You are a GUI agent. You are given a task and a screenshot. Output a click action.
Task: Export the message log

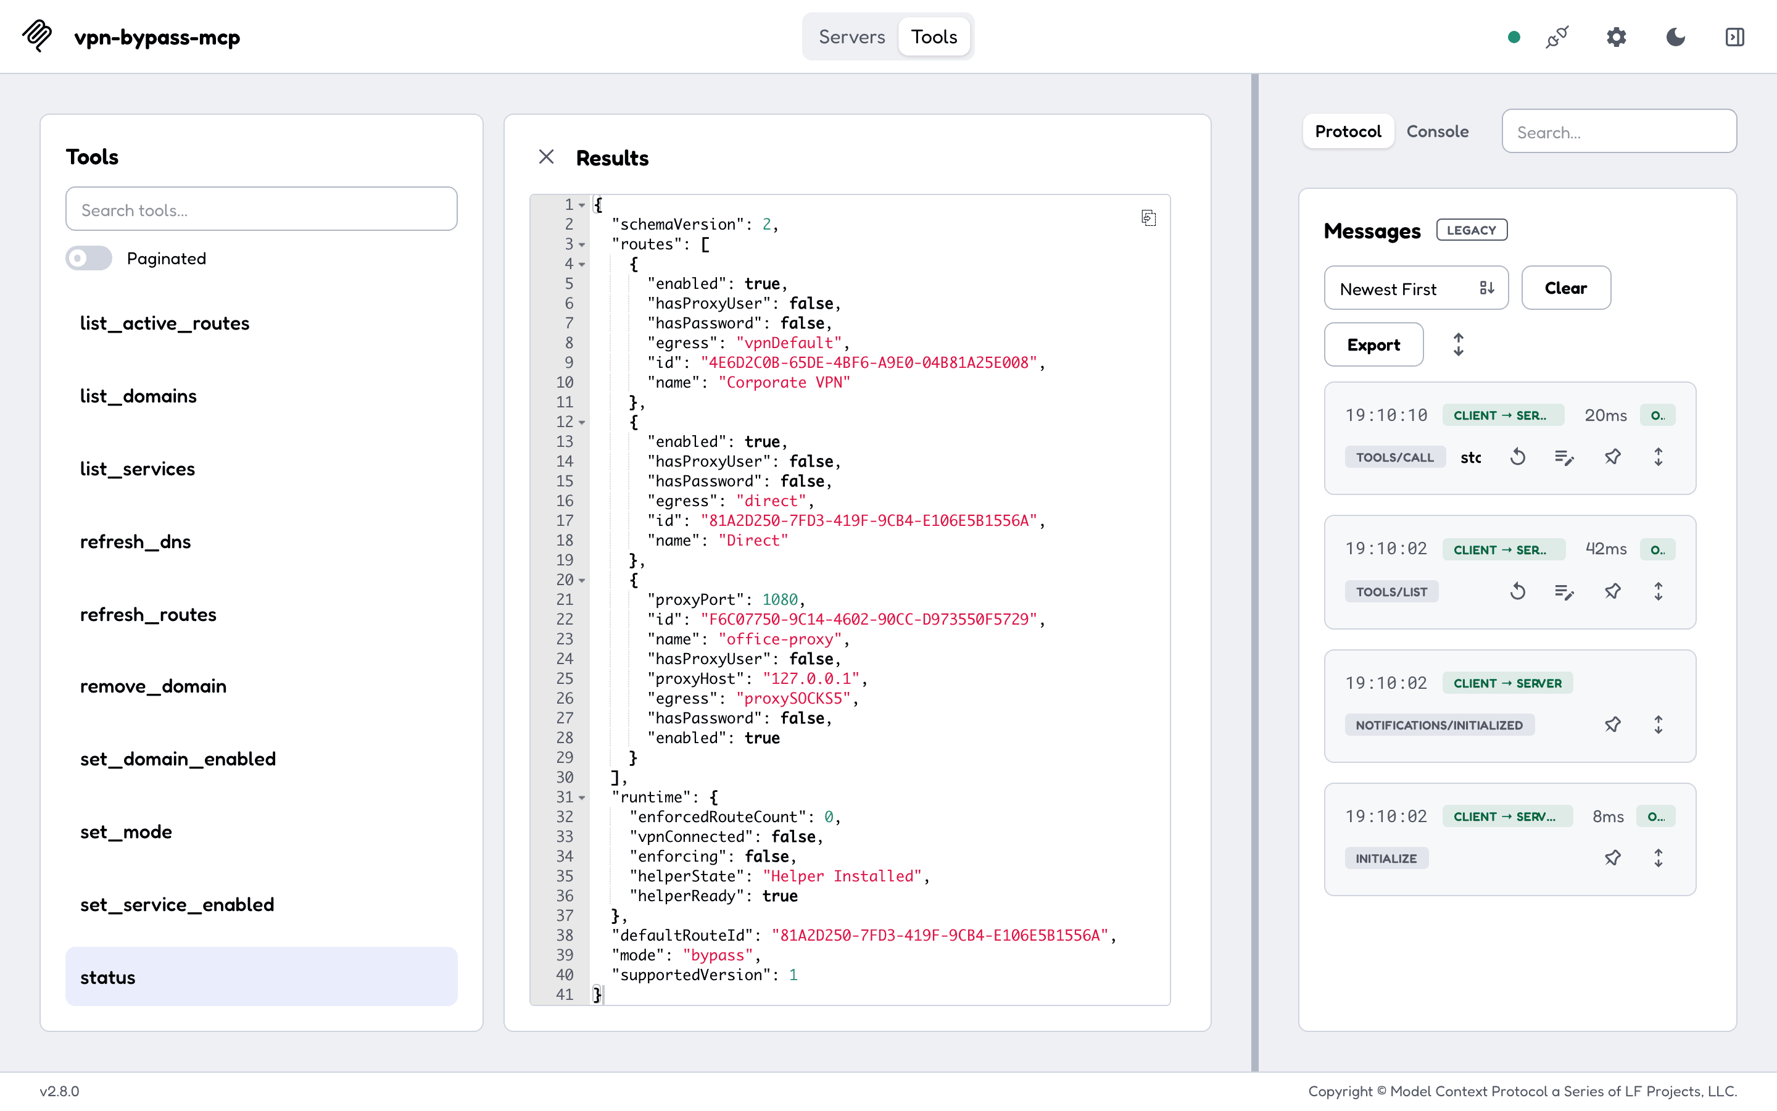(x=1373, y=344)
